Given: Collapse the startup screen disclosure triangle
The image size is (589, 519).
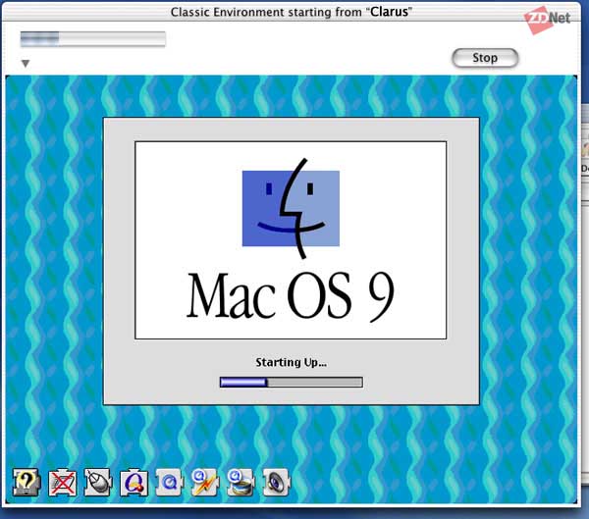Looking at the screenshot, I should 26,64.
